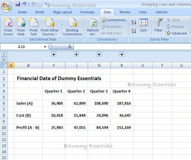Click the 'Quarter 4' header cell
Viewport: 191px width, 160px height.
tap(122, 91)
